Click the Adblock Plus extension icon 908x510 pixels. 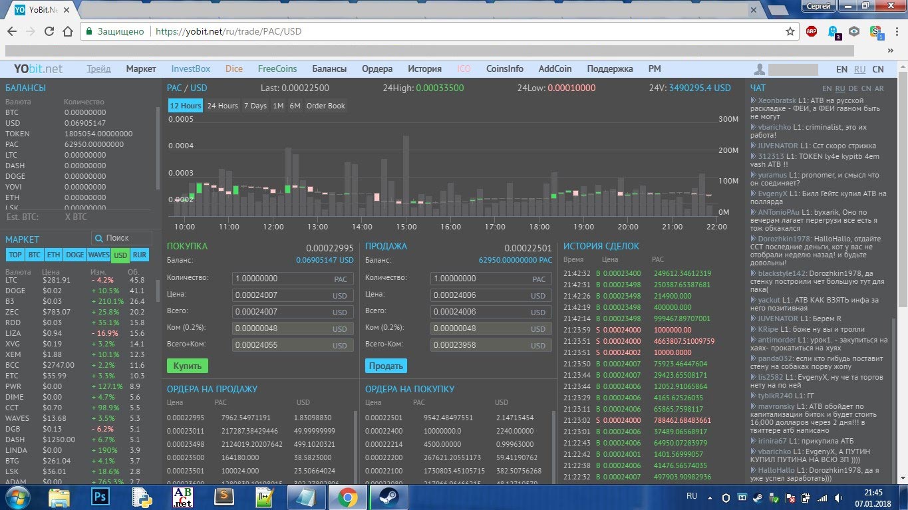tap(812, 31)
